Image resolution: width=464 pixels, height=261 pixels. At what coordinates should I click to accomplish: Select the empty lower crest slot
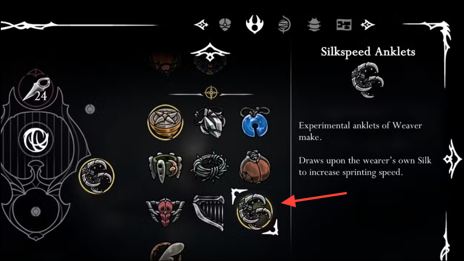(x=36, y=211)
